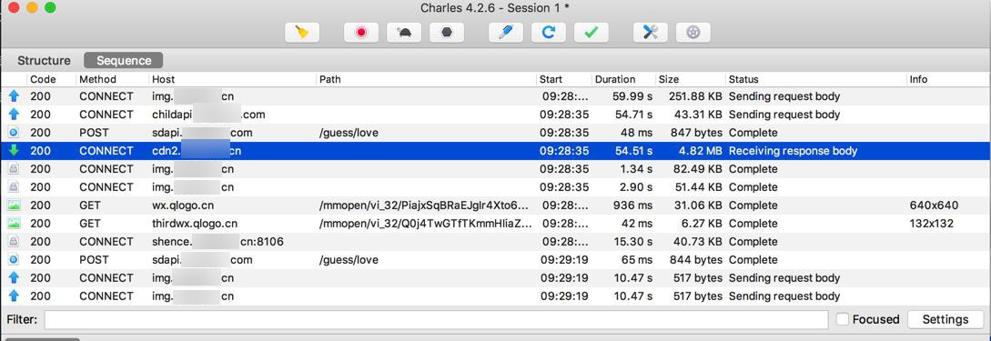Clear the session with the broom icon
991x341 pixels.
302,32
